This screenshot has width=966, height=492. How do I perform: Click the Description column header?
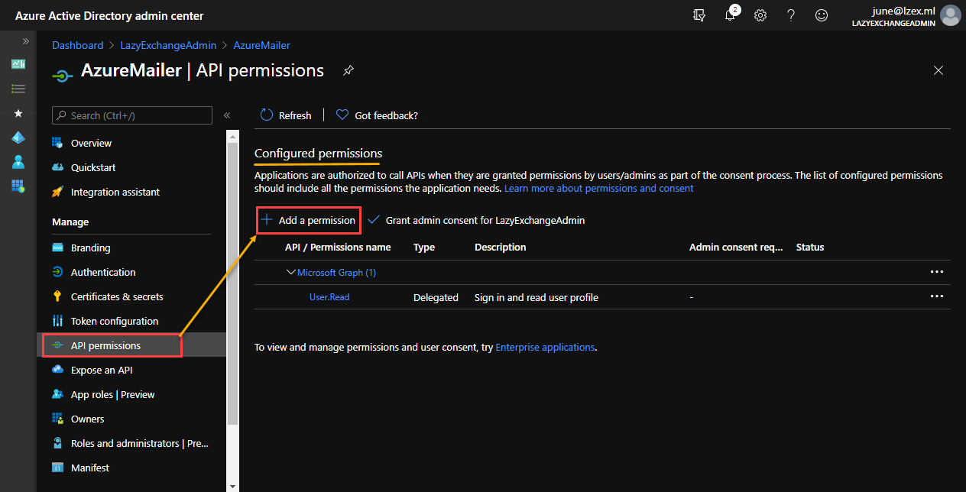click(501, 247)
